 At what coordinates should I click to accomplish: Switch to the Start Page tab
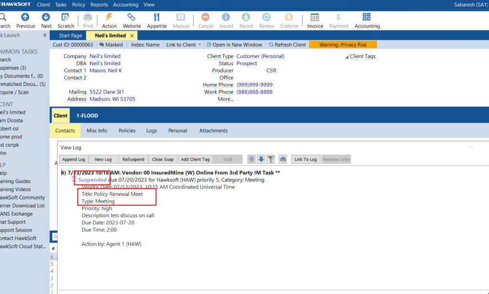tap(71, 35)
